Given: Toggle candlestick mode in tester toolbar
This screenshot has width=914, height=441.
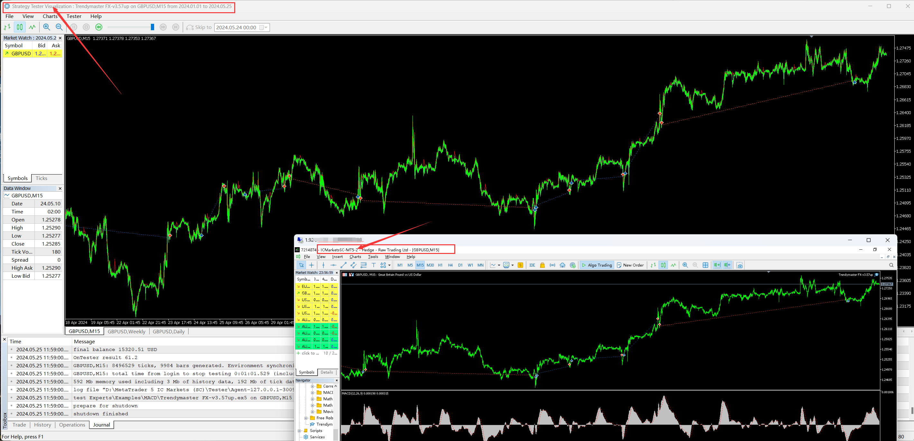Looking at the screenshot, I should (x=20, y=27).
